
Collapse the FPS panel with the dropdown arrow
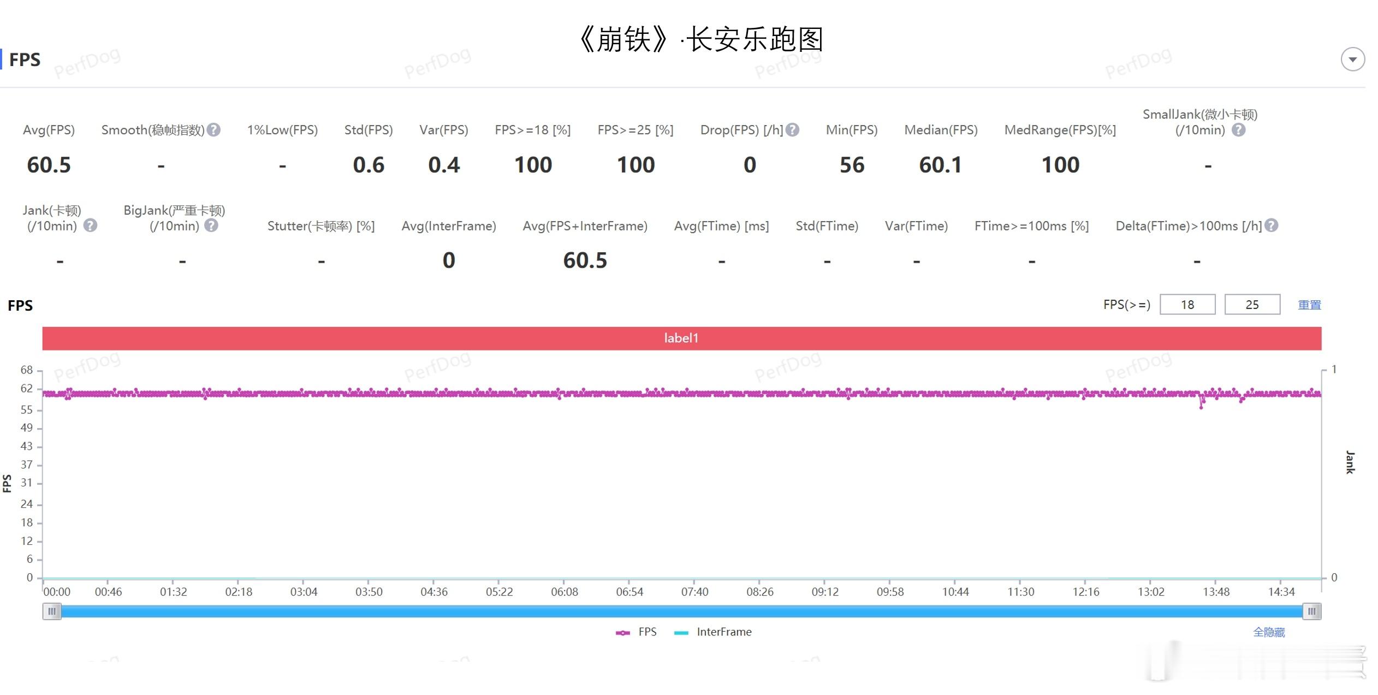1352,60
